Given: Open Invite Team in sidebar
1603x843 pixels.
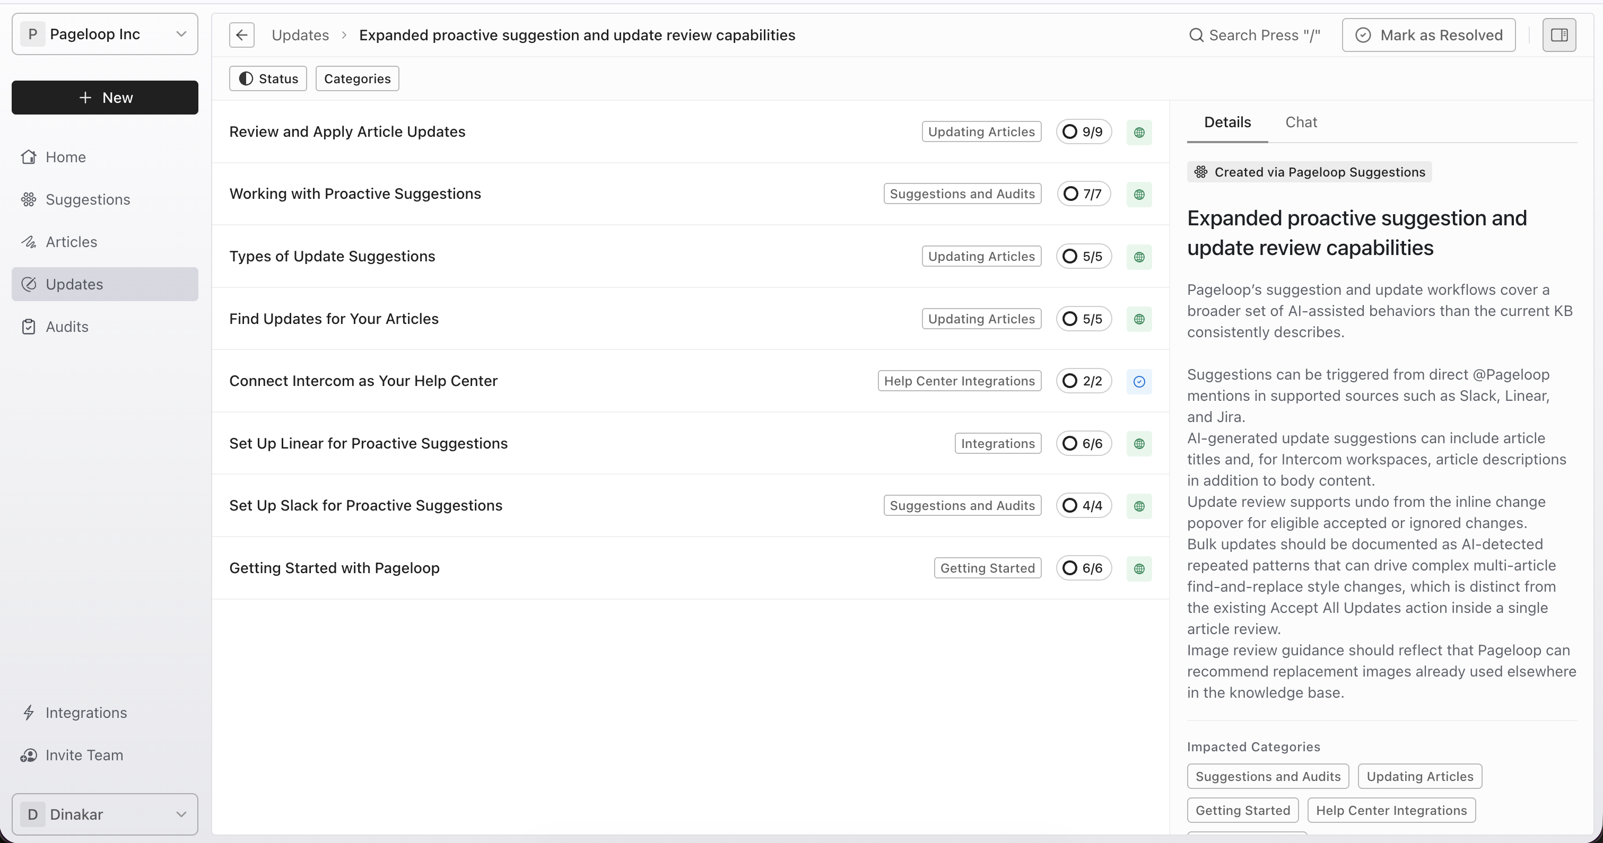Looking at the screenshot, I should [104, 754].
